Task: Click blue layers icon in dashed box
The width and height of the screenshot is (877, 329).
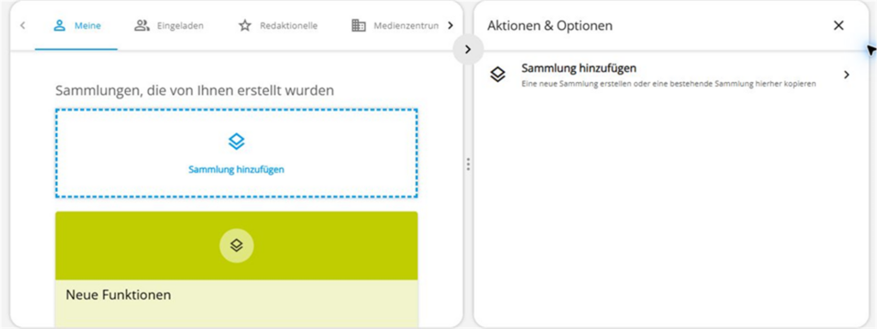Action: pyautogui.click(x=236, y=141)
